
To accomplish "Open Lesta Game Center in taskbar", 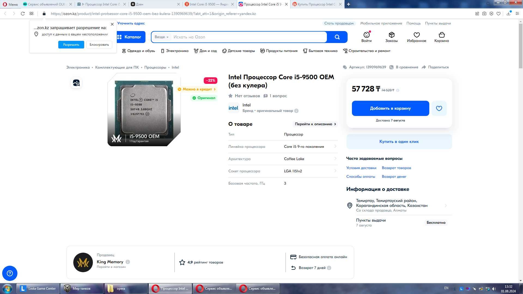I will (x=38, y=289).
